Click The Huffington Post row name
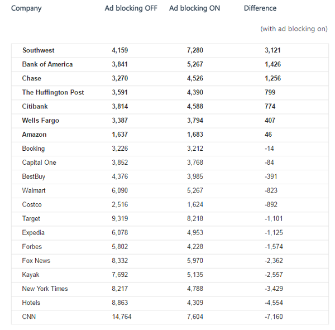Image resolution: width=335 pixels, height=330 pixels. 53,92
